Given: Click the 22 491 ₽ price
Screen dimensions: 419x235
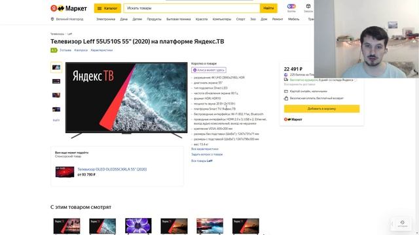Looking at the screenshot, I should pyautogui.click(x=293, y=69).
